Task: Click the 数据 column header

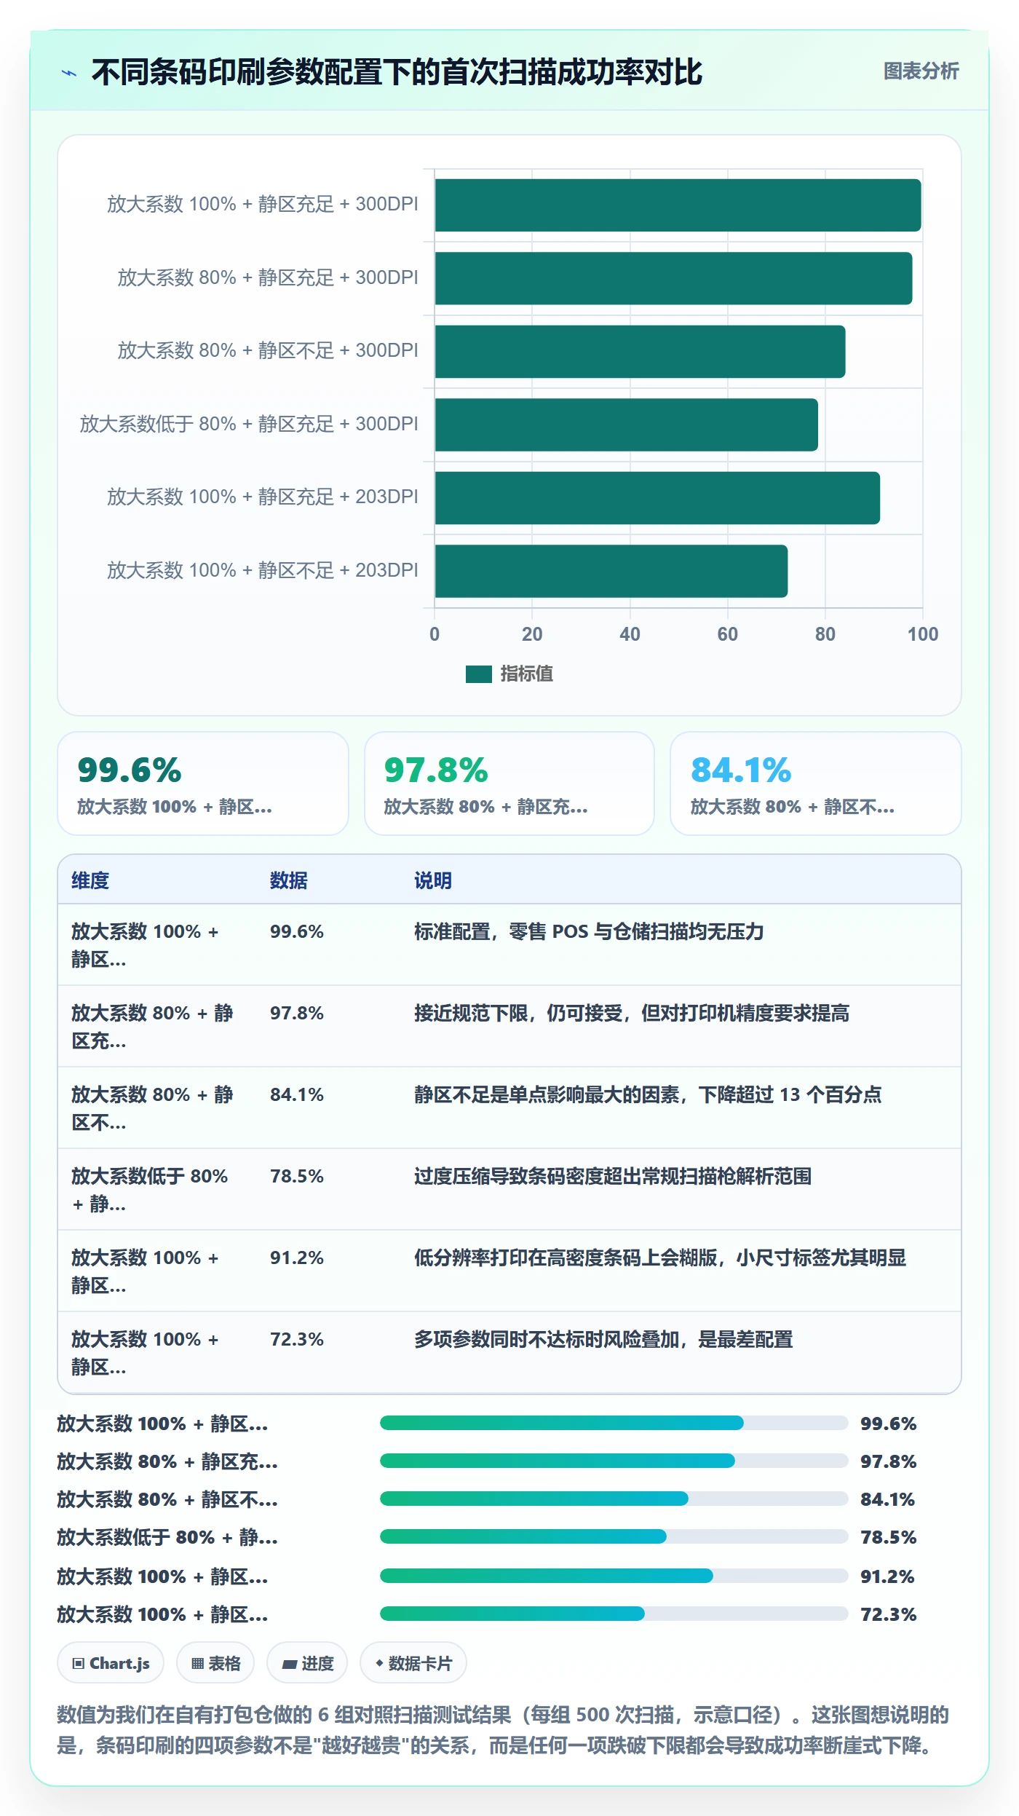Action: [x=289, y=880]
